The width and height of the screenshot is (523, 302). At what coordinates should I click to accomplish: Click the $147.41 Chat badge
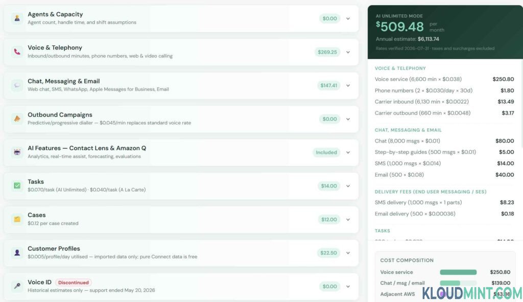click(x=328, y=86)
